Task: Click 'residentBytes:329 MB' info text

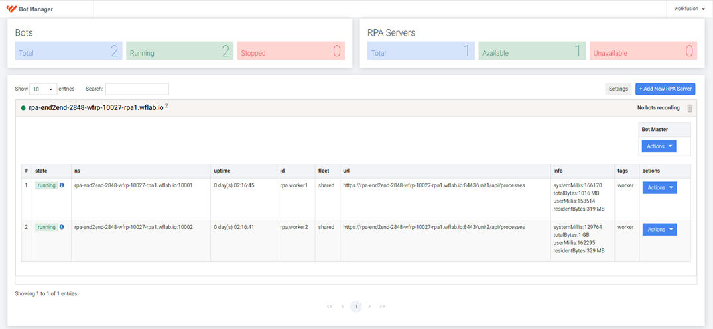Action: [579, 250]
